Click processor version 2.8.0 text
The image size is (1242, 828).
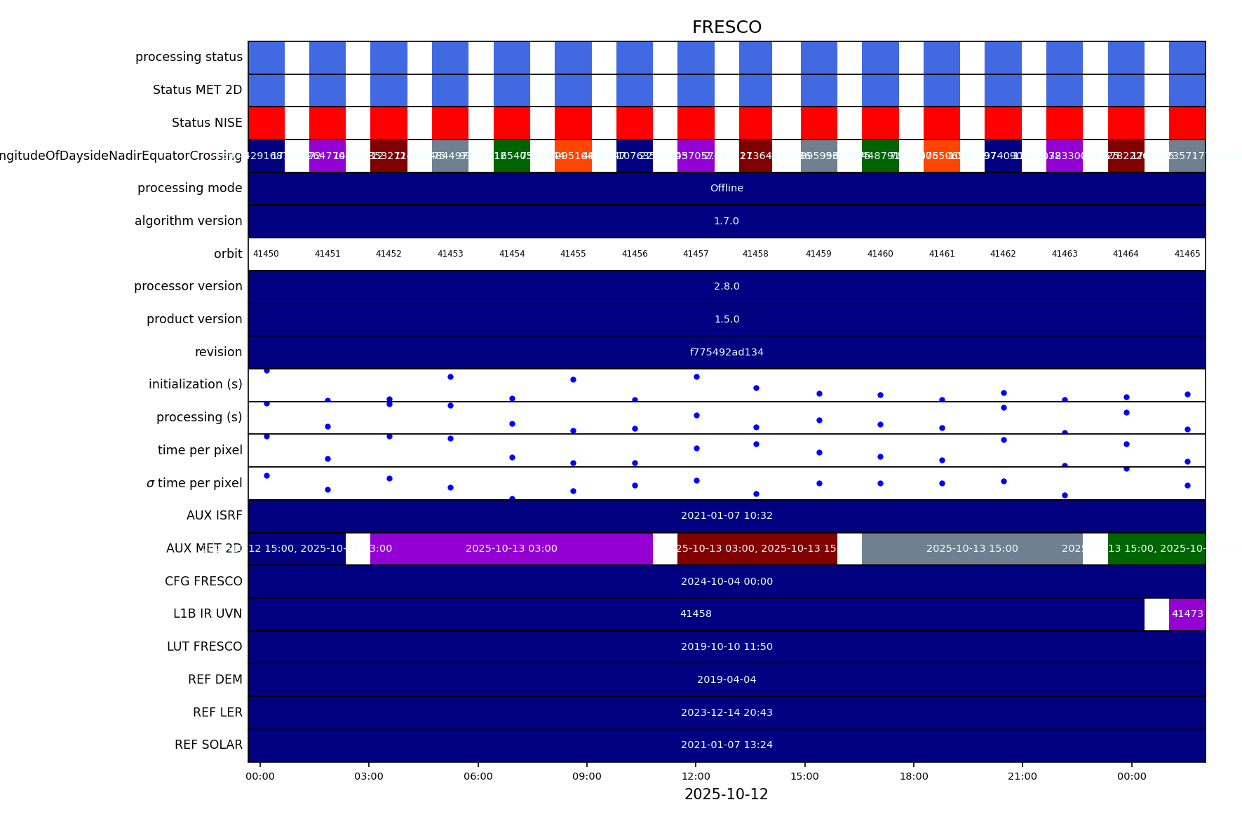[x=727, y=286]
